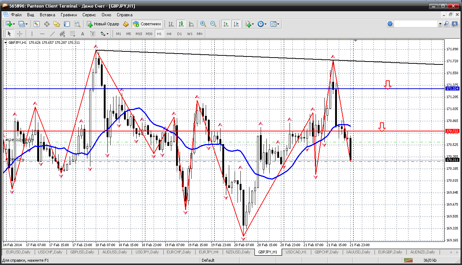The width and height of the screenshot is (462, 265).
Task: Click into the search input field
Action: coord(416,24)
